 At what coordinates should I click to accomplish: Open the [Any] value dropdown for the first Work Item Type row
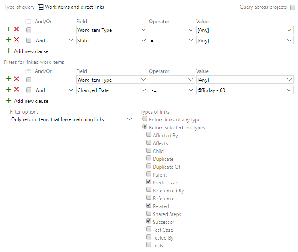click(245, 30)
